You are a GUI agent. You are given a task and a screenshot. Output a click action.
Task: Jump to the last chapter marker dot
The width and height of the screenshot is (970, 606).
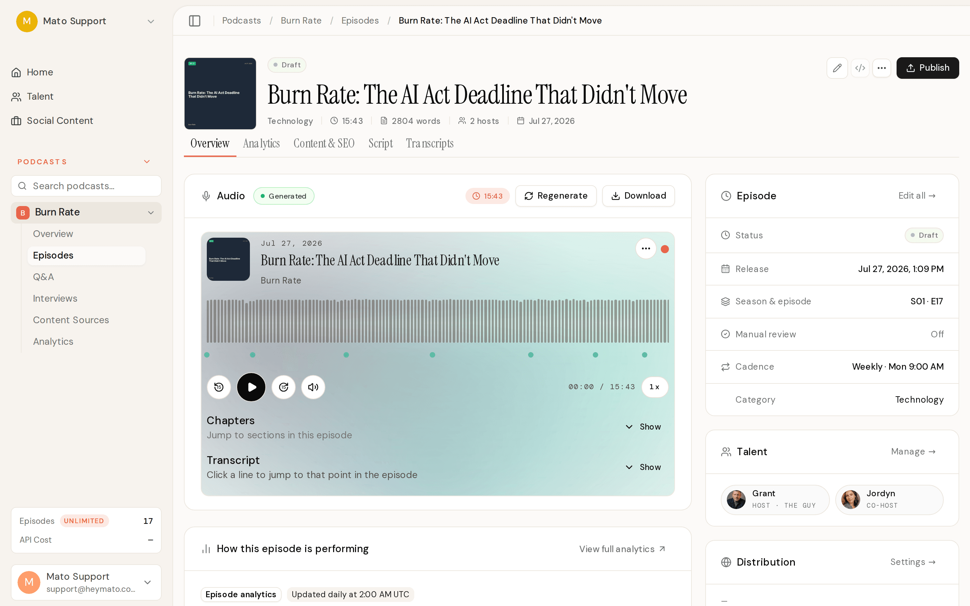click(645, 355)
